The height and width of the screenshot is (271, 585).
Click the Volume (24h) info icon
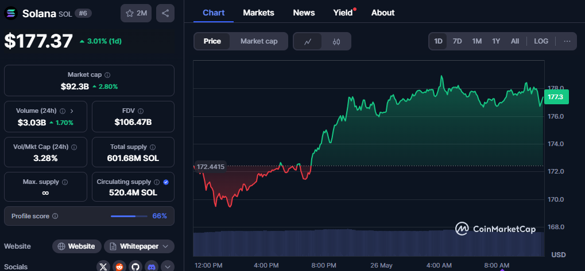[x=63, y=111]
